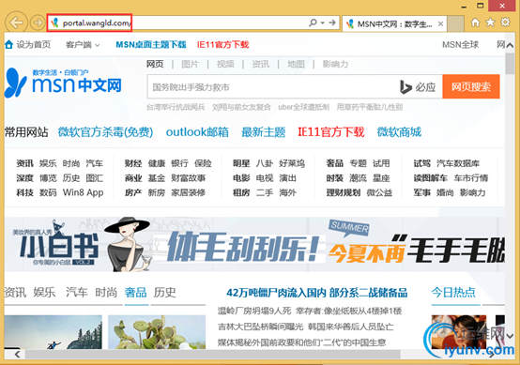The image size is (520, 365).
Task: Open a new blank tab
Action: click(x=455, y=23)
